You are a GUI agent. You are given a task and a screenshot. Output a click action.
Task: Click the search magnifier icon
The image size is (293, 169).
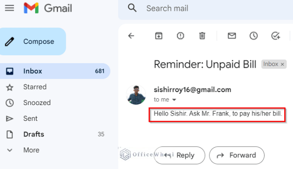pyautogui.click(x=132, y=8)
